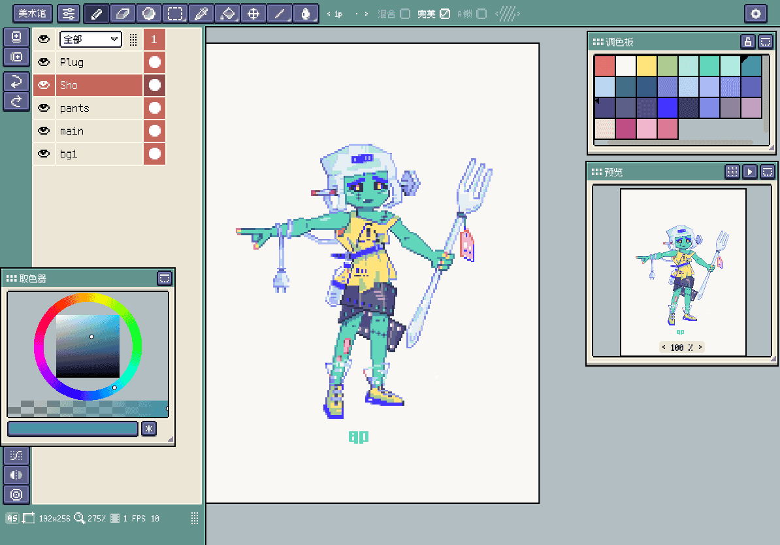Expand the 预览 panel options icon
The height and width of the screenshot is (545, 780).
[768, 171]
